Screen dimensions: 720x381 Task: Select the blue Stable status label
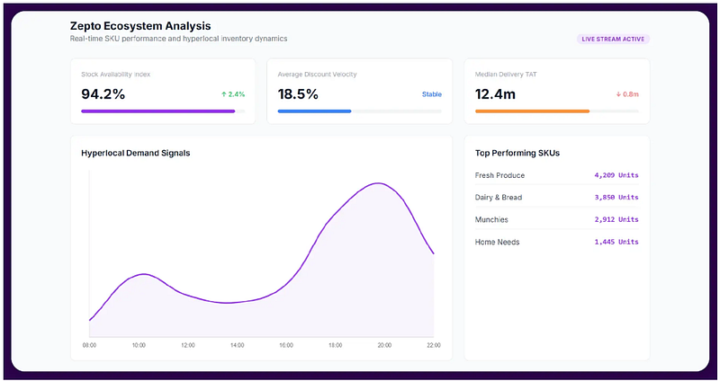click(x=432, y=94)
